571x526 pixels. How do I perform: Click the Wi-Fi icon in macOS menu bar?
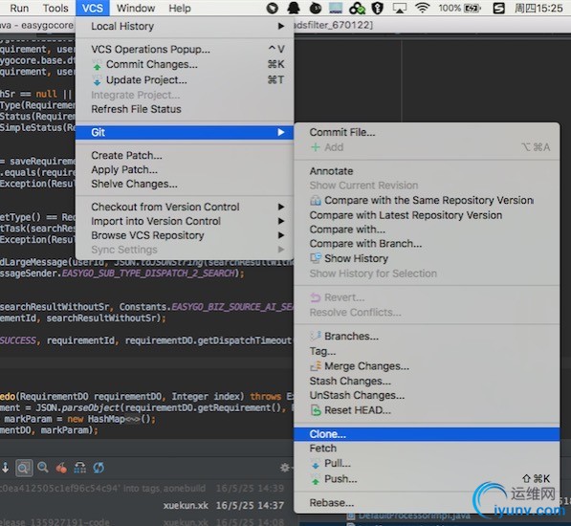tap(422, 8)
